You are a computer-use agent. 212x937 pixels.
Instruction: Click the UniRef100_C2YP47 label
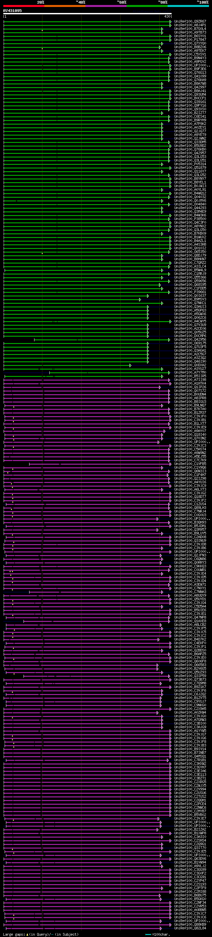(x=190, y=880)
